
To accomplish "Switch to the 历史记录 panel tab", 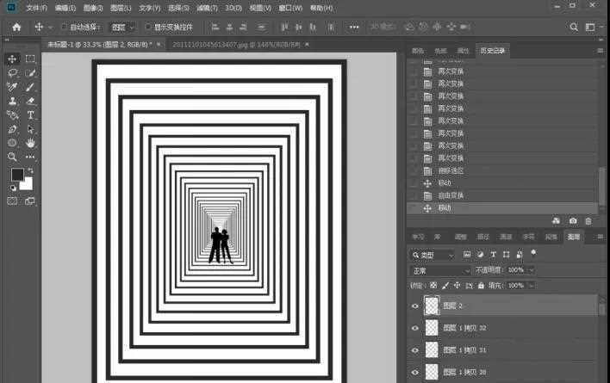I will [492, 51].
